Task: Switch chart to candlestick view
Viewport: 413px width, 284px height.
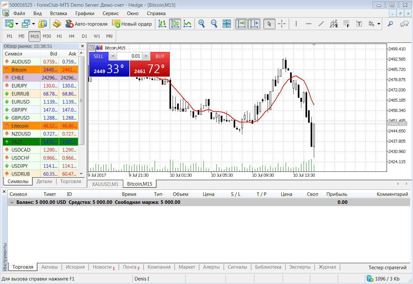Action: [175, 24]
